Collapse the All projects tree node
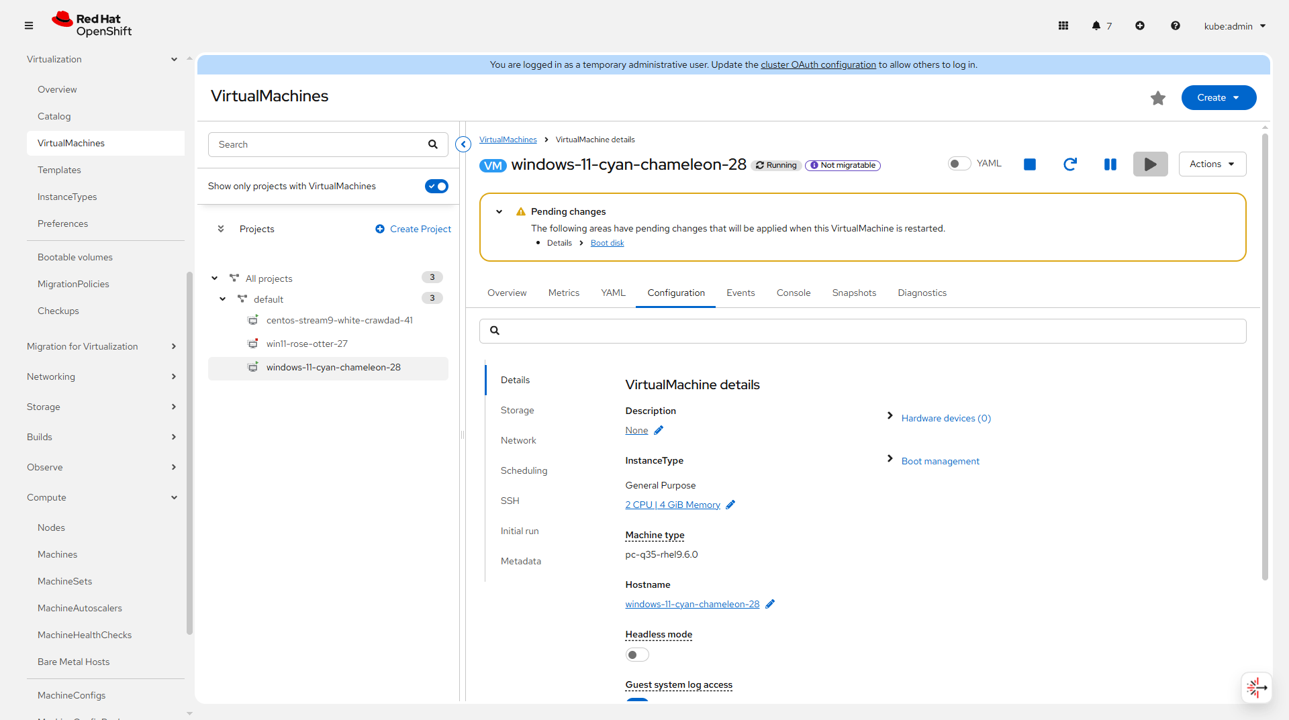The width and height of the screenshot is (1289, 720). (x=215, y=278)
